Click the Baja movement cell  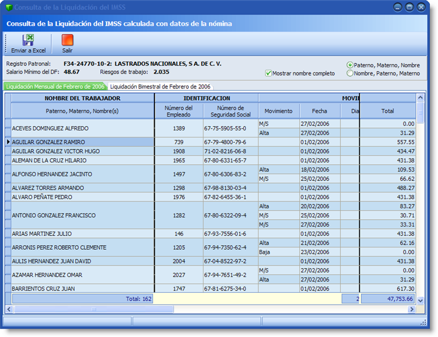coord(279,252)
